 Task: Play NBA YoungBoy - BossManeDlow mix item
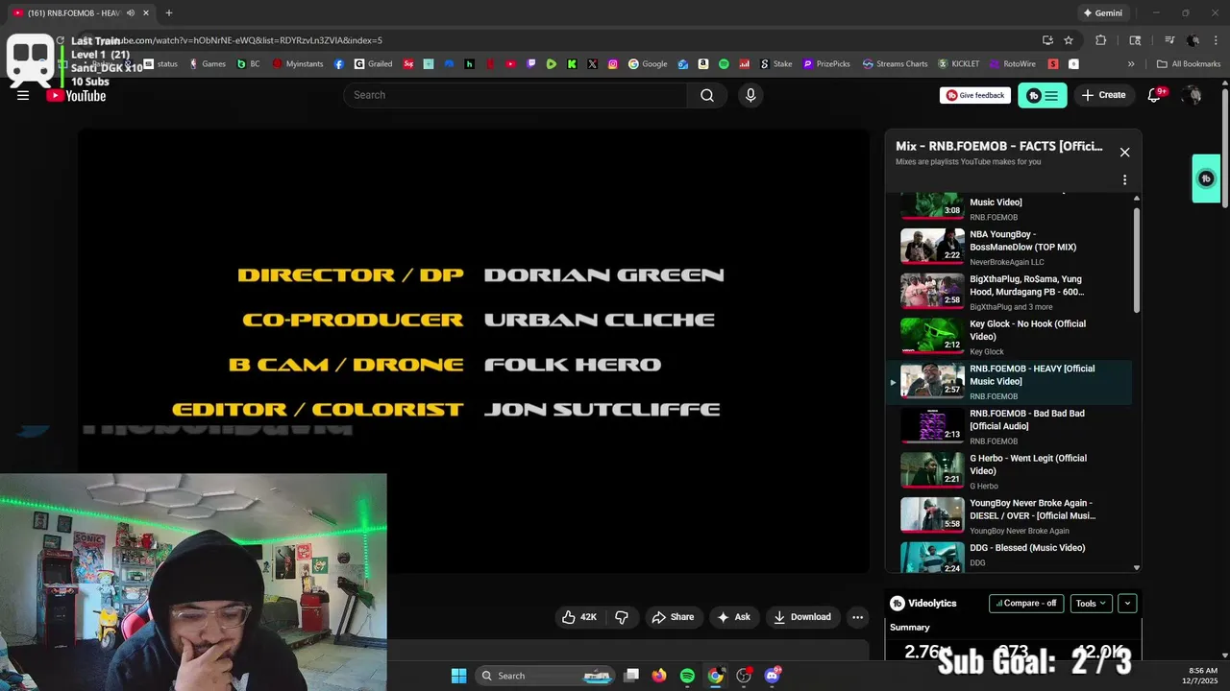[1009, 247]
